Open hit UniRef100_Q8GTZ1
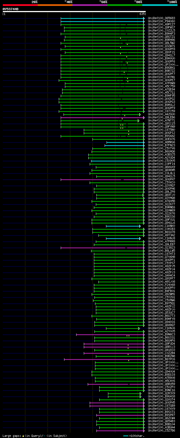 [161, 37]
